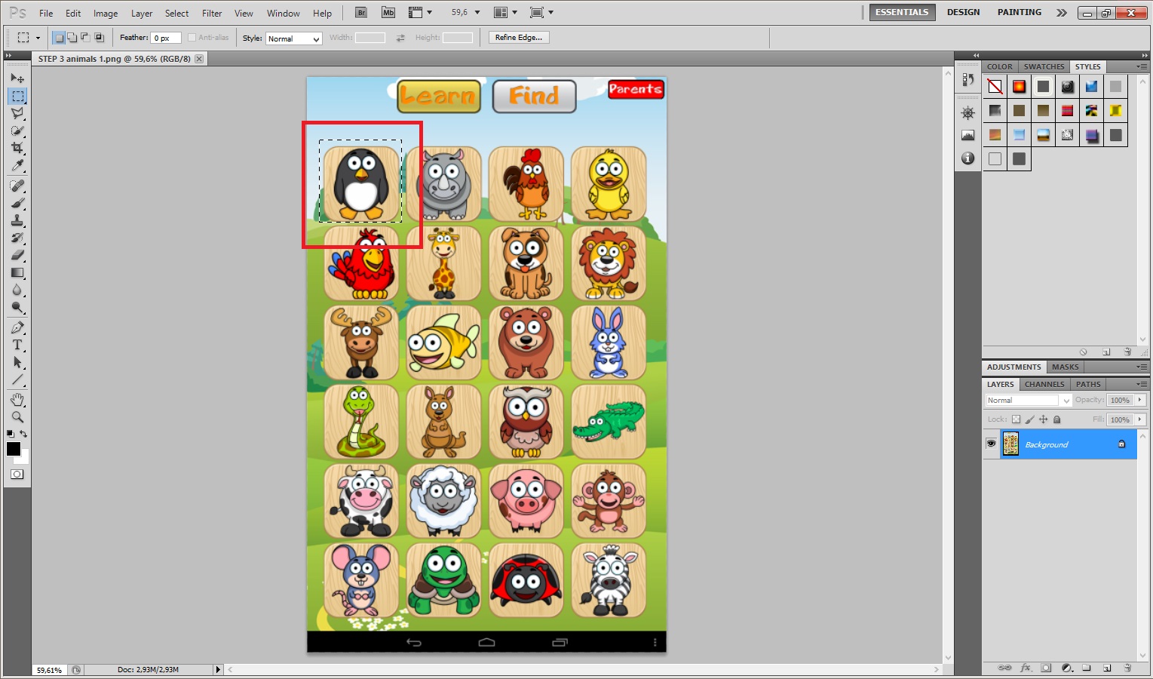
Task: Select the Crop tool
Action: coord(17,148)
